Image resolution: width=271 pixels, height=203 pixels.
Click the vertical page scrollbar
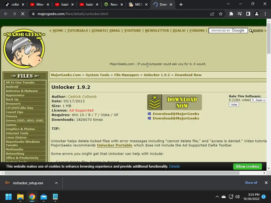pos(269,39)
